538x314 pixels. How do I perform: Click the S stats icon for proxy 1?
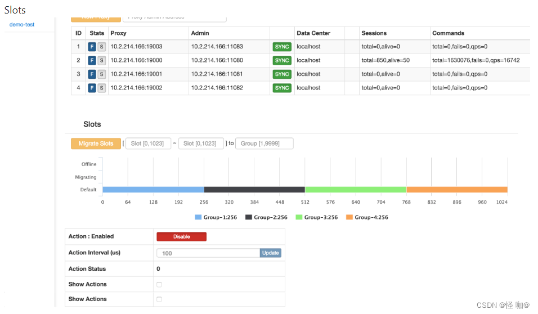point(101,47)
